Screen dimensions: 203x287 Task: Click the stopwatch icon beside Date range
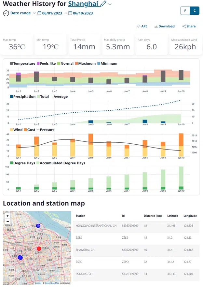coord(6,13)
